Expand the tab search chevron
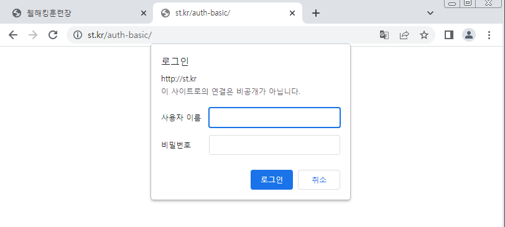Viewport: 505px width, 227px height. click(x=430, y=13)
